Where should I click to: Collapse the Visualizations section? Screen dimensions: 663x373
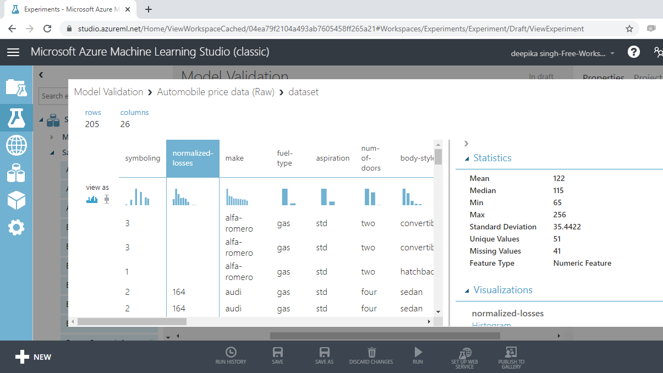pos(467,290)
